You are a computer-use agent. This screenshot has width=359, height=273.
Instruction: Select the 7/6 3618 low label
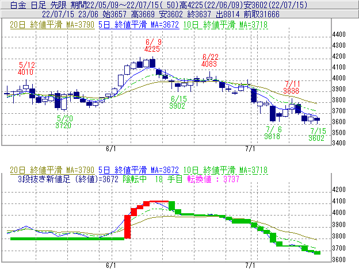[x=273, y=133]
